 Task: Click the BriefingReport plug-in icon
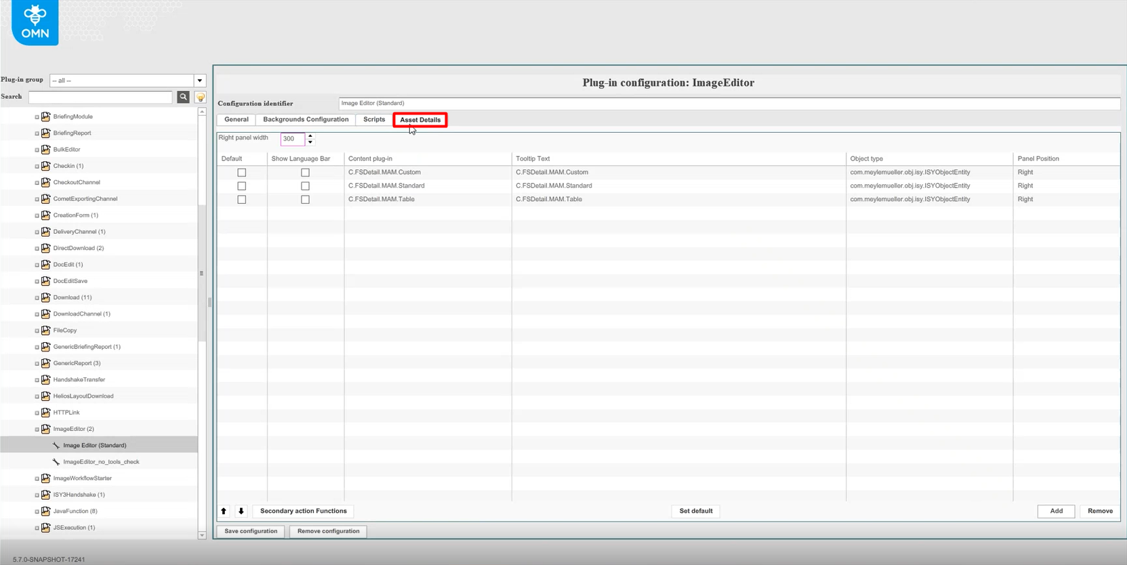point(46,133)
